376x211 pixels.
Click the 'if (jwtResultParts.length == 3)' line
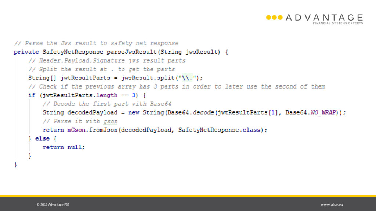coord(87,95)
